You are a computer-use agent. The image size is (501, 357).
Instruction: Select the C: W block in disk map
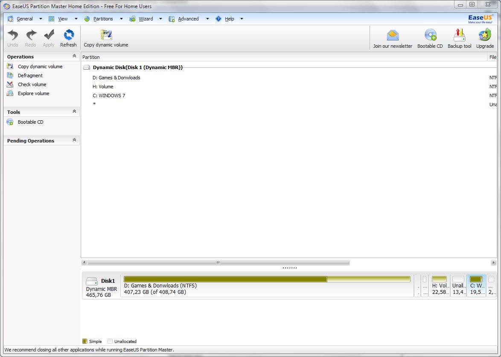pos(476,286)
